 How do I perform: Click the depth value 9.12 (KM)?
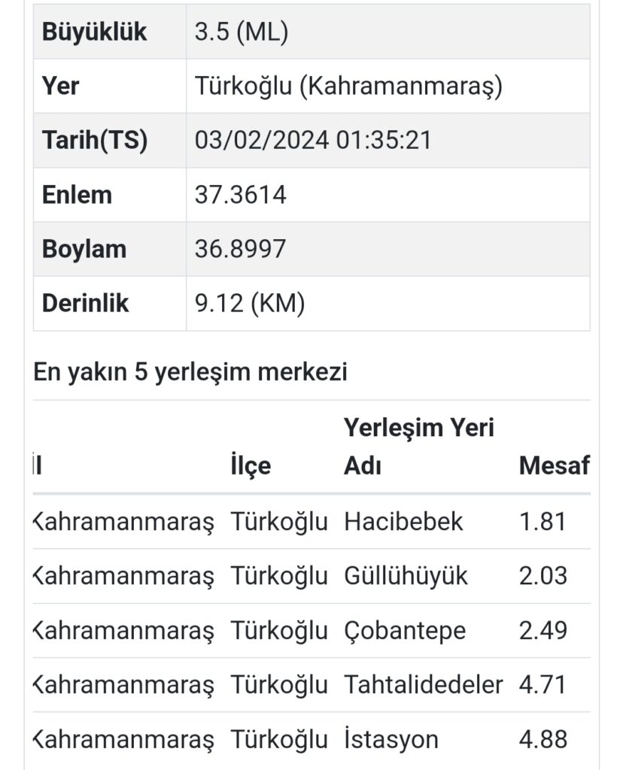coord(250,303)
